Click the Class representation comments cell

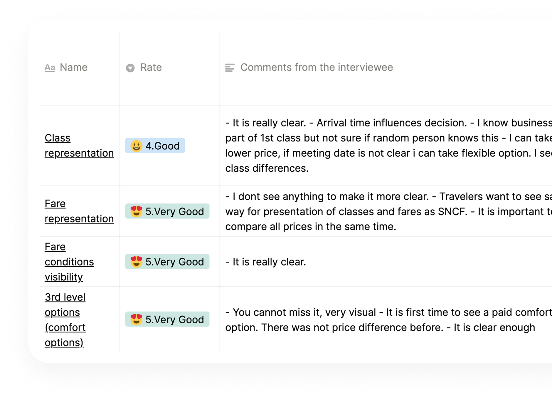click(x=382, y=146)
